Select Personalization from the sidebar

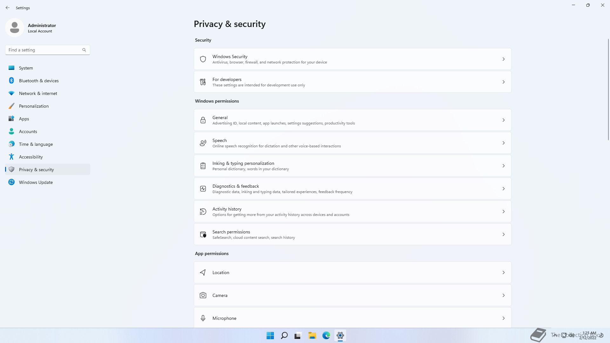34,106
